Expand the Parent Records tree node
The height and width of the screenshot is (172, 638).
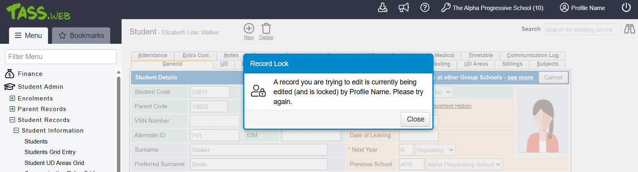[x=13, y=109]
